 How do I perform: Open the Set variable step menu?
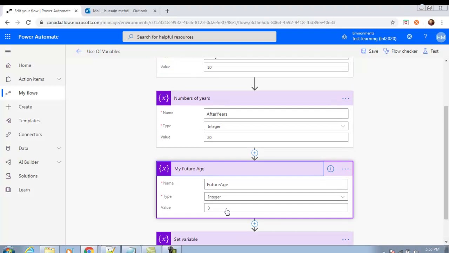346,239
